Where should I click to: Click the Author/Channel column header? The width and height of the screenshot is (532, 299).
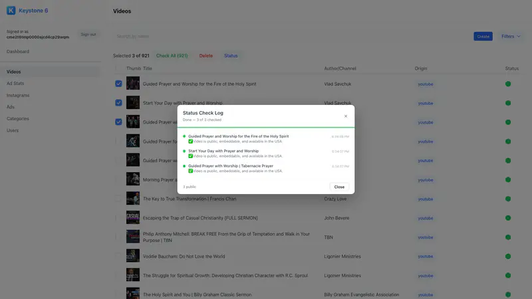coord(340,68)
